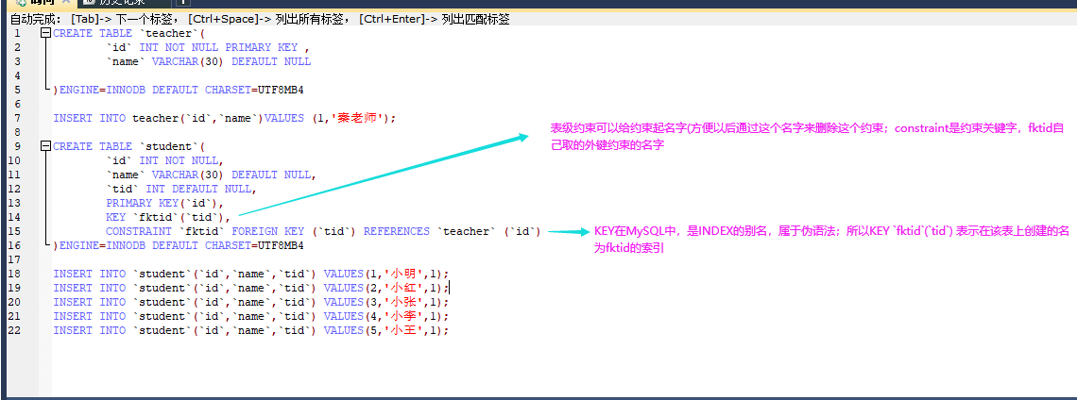1077x400 pixels.
Task: Click the INSERT with '小王' value
Action: pos(250,331)
